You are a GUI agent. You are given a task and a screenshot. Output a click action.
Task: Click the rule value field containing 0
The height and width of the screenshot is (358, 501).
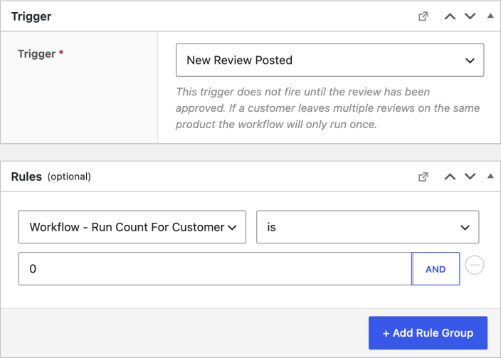pyautogui.click(x=215, y=269)
